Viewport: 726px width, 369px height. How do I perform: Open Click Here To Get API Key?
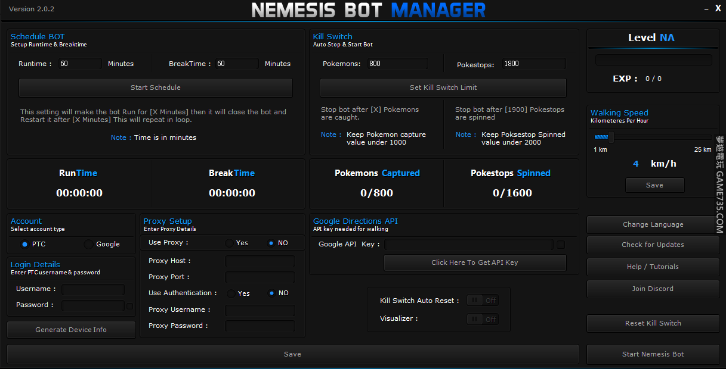pos(474,262)
